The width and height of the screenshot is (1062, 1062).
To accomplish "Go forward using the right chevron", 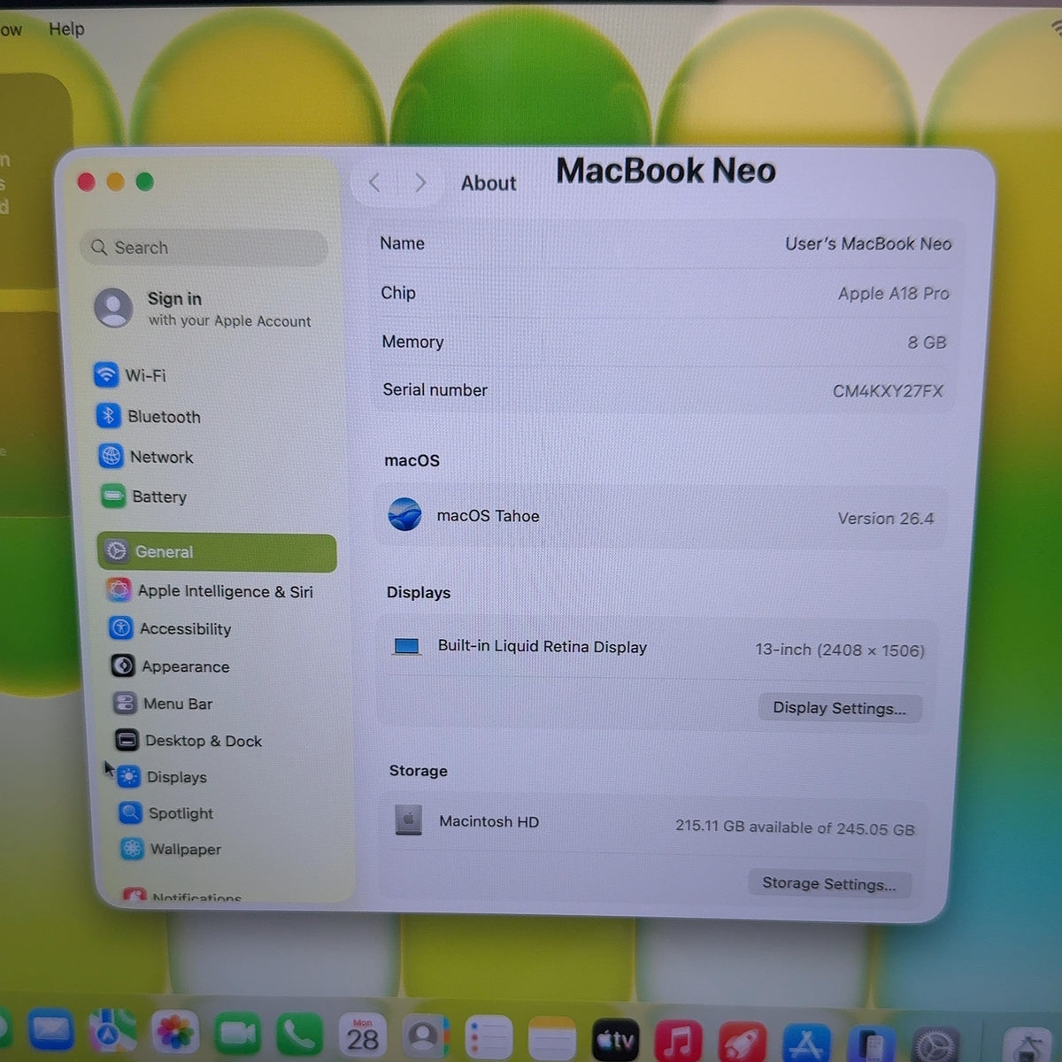I will pos(420,182).
